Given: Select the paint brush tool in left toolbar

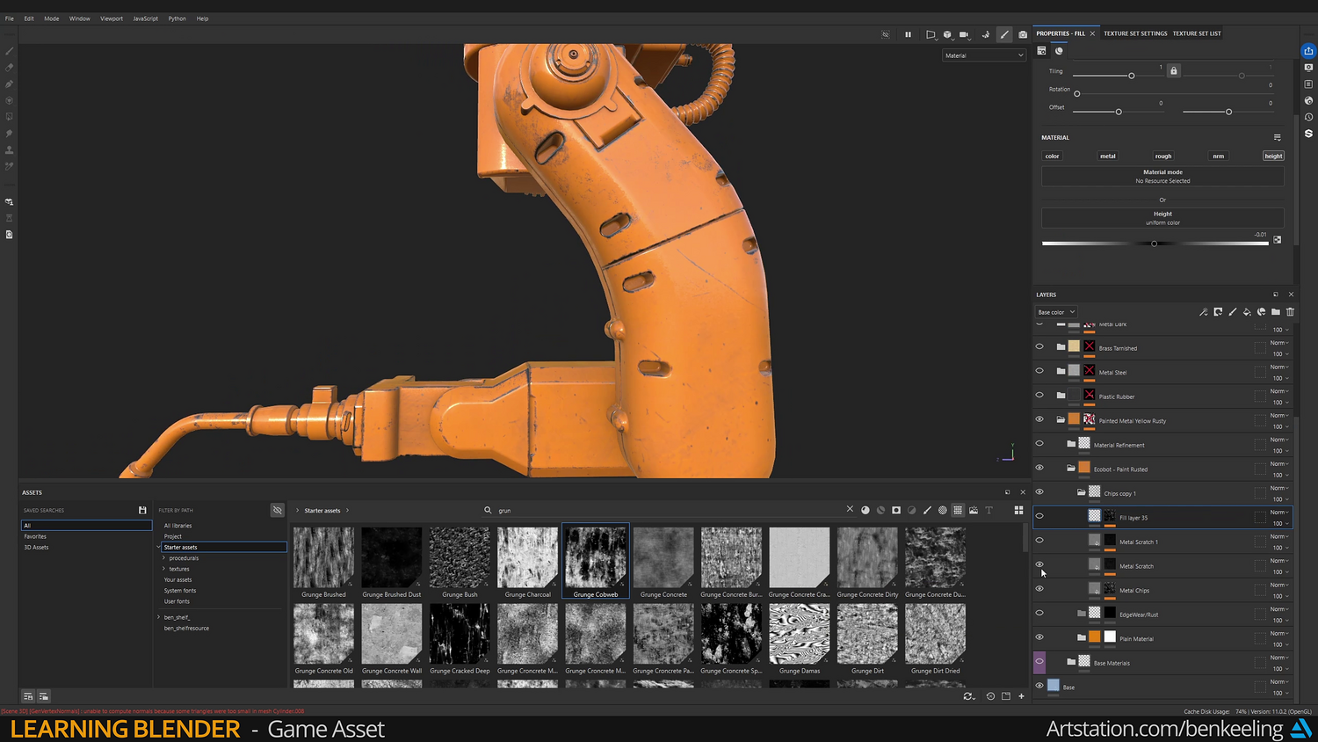Looking at the screenshot, I should click(x=10, y=51).
